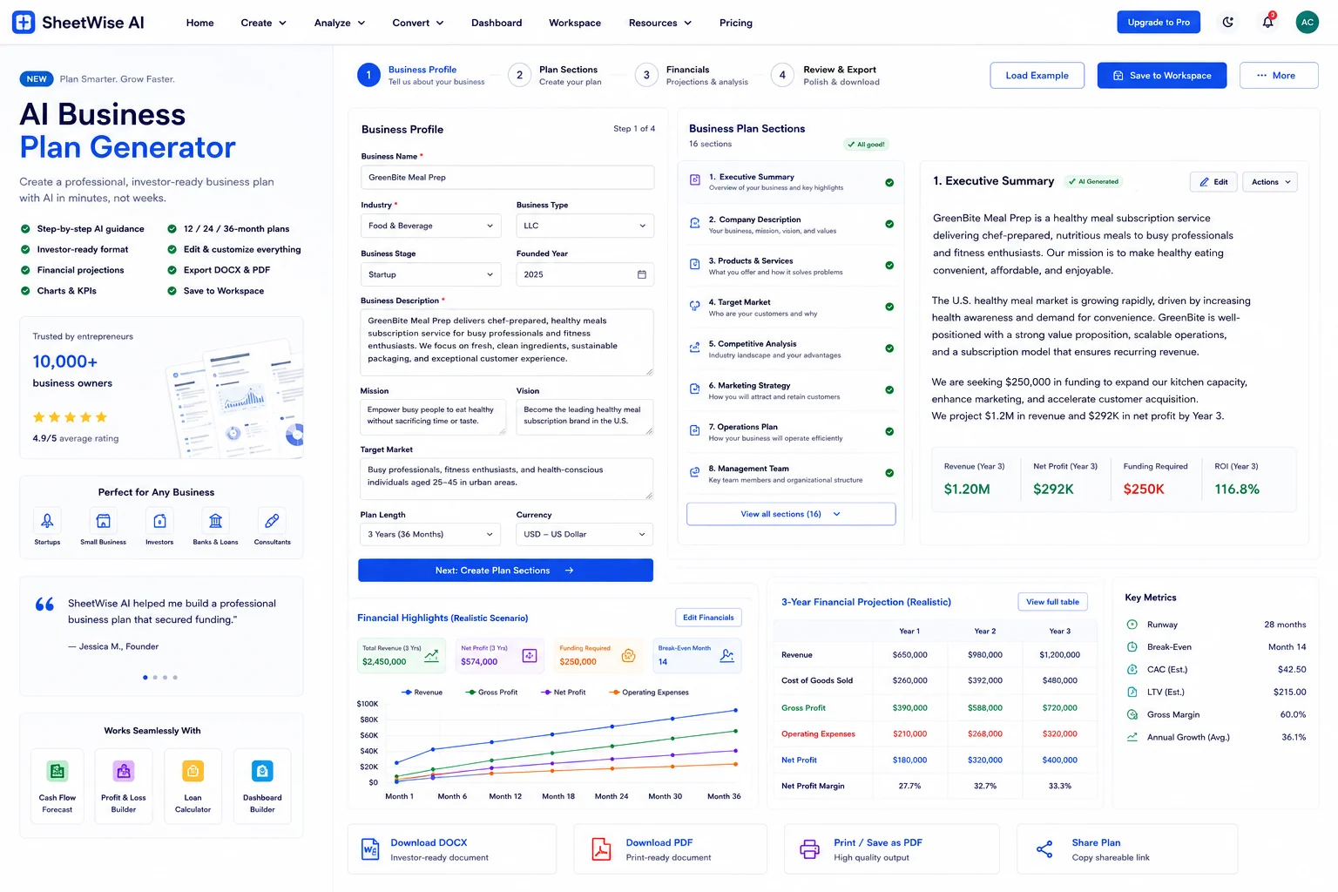Open the Actions dropdown
Image resolution: width=1338 pixels, height=892 pixels.
coord(1270,182)
